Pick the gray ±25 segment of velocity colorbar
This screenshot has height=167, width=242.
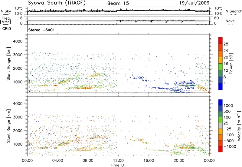click(x=221, y=126)
